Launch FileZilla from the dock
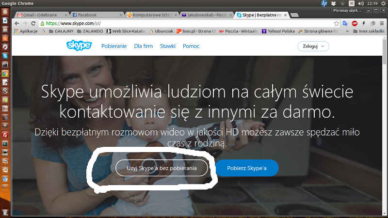This screenshot has width=388, height=218. 5,135
